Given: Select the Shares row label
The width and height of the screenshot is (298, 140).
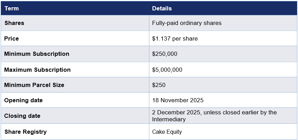Looking at the screenshot, I should [14, 23].
